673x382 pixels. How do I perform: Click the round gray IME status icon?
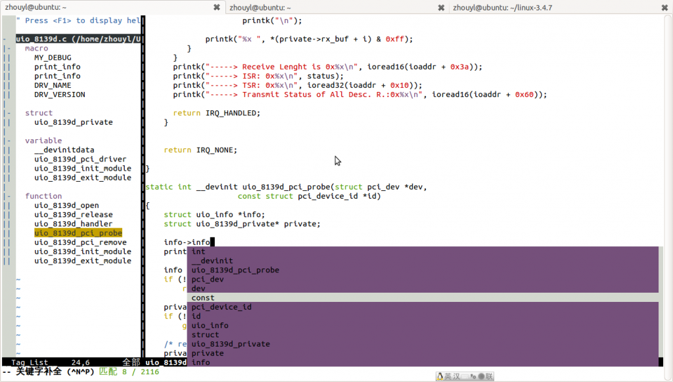click(481, 376)
